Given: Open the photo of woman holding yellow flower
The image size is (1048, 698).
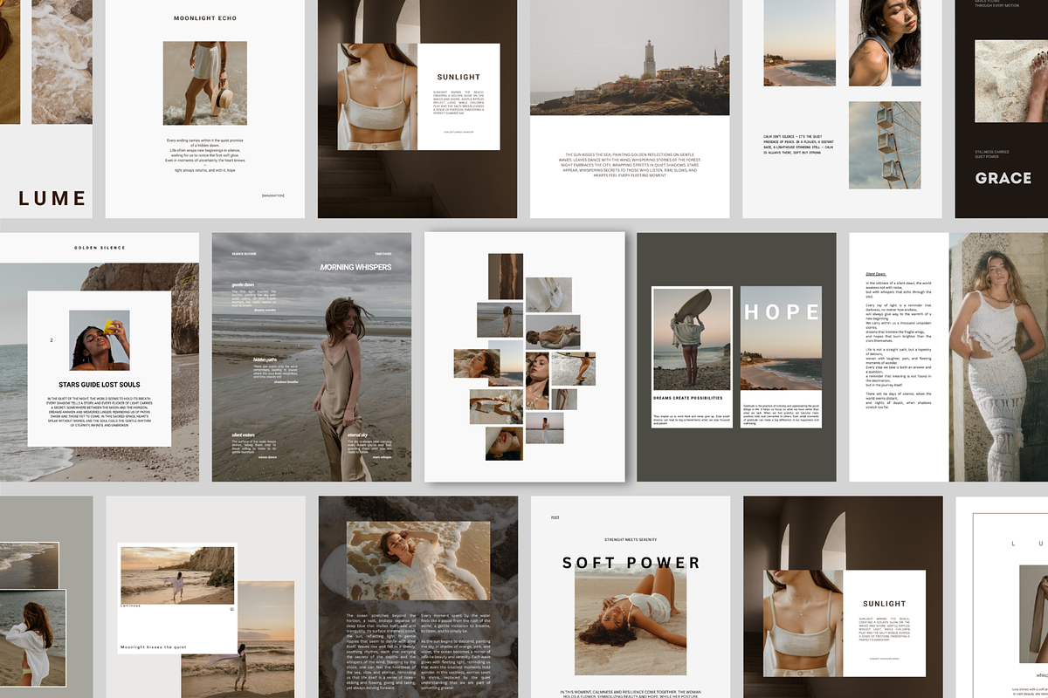Looking at the screenshot, I should click(100, 340).
